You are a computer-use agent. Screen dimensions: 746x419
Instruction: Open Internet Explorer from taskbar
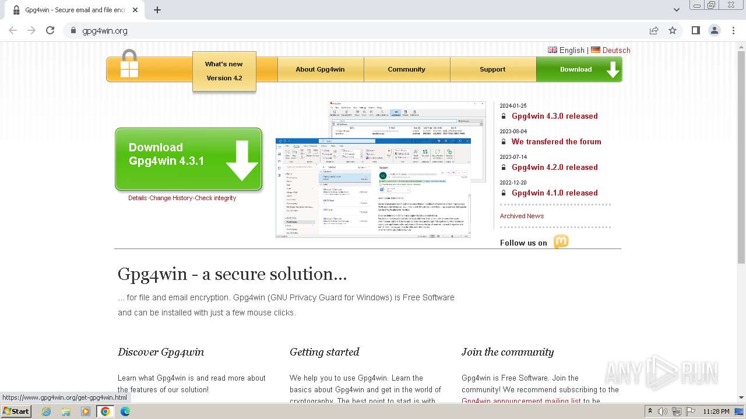(x=46, y=411)
